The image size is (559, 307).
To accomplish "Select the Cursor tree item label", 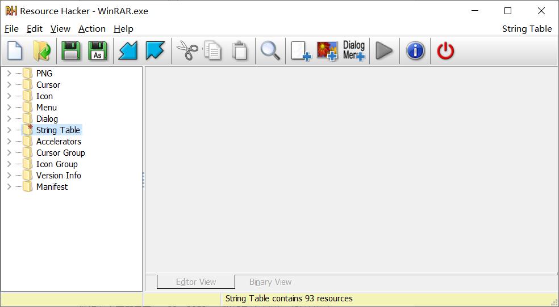I will [x=48, y=85].
